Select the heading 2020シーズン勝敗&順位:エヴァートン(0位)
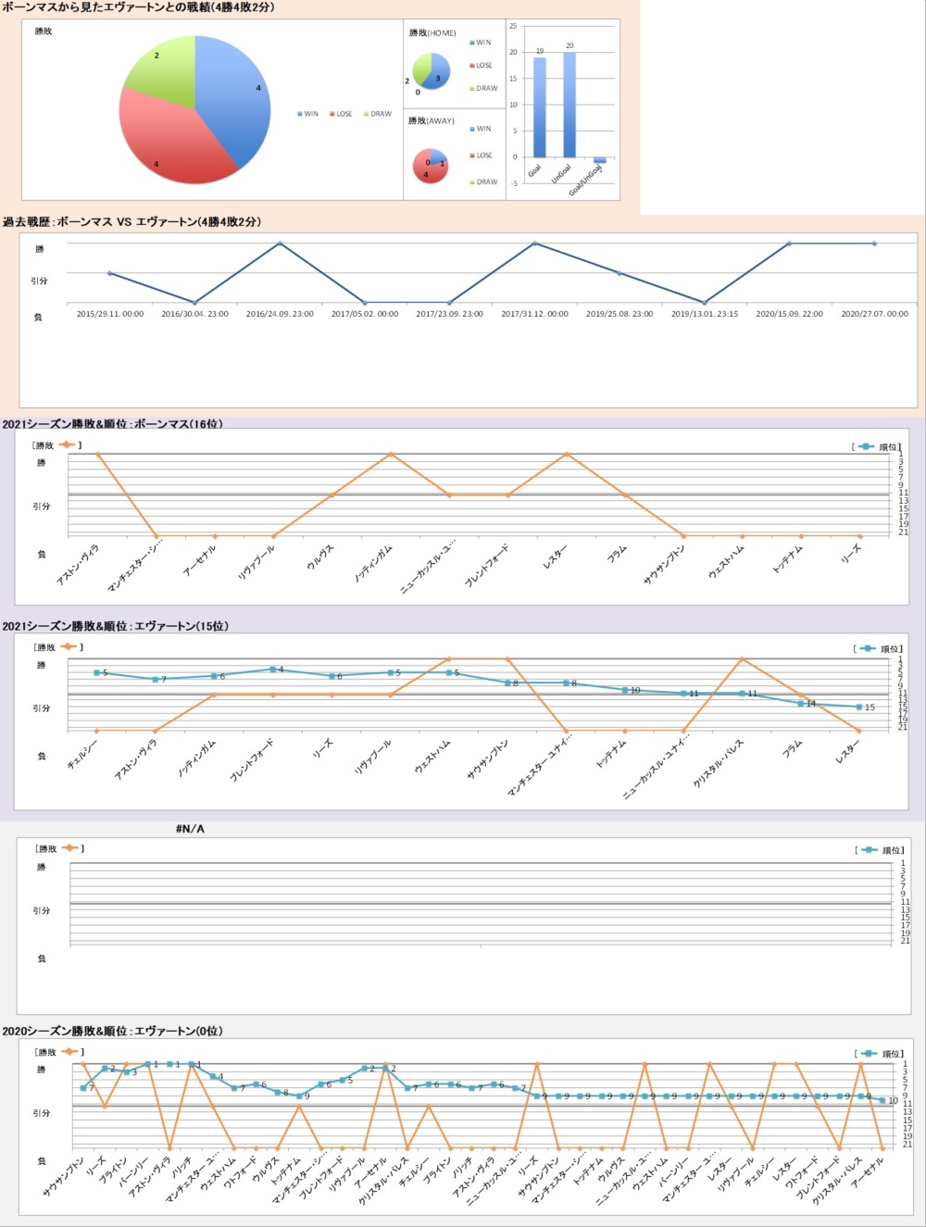Screen dimensions: 926x1227 tap(112, 1031)
